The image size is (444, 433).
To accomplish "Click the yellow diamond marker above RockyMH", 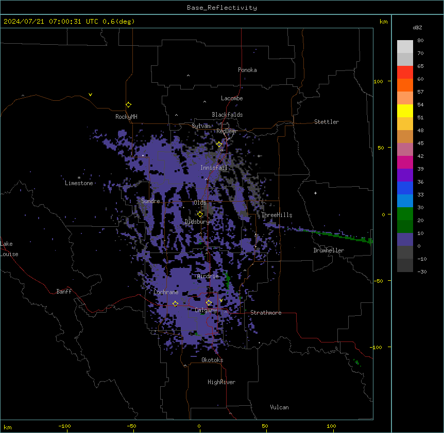I will click(x=129, y=105).
